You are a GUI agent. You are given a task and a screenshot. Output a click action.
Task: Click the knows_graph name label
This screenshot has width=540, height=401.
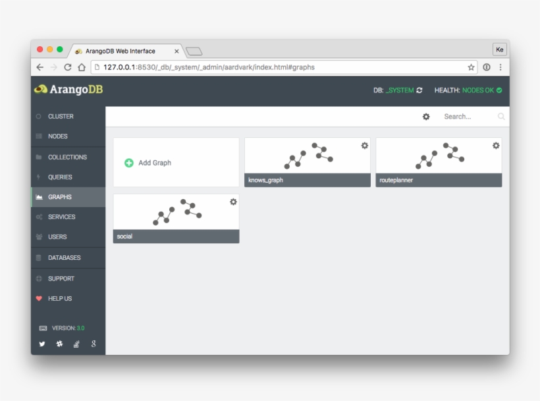coord(265,180)
